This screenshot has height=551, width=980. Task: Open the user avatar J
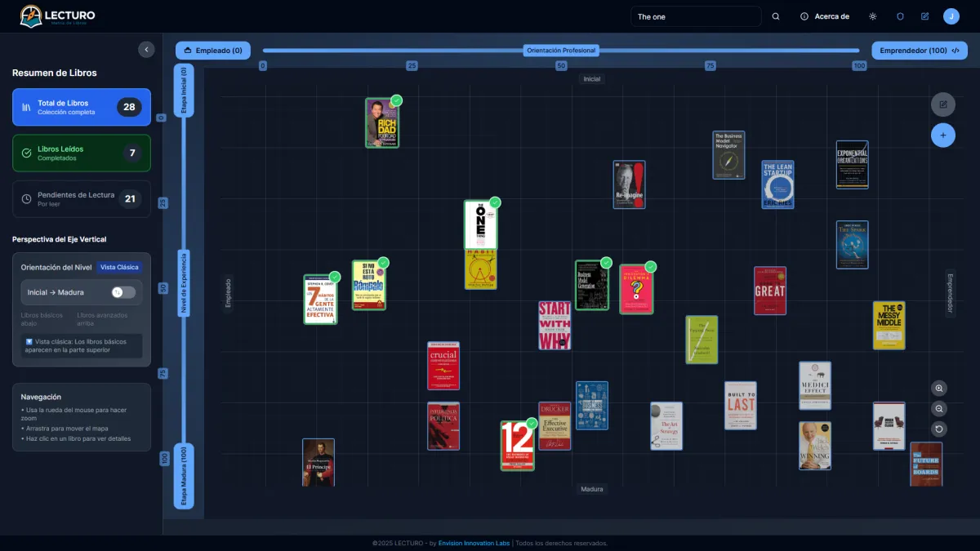[x=951, y=16]
